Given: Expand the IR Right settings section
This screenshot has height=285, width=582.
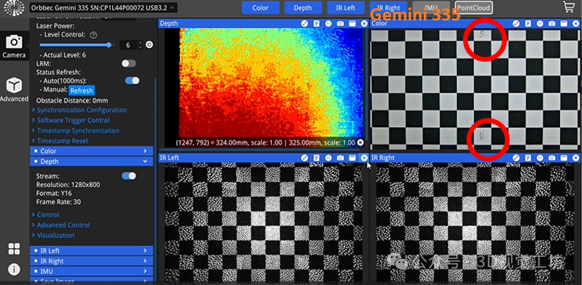Looking at the screenshot, I should (91, 261).
